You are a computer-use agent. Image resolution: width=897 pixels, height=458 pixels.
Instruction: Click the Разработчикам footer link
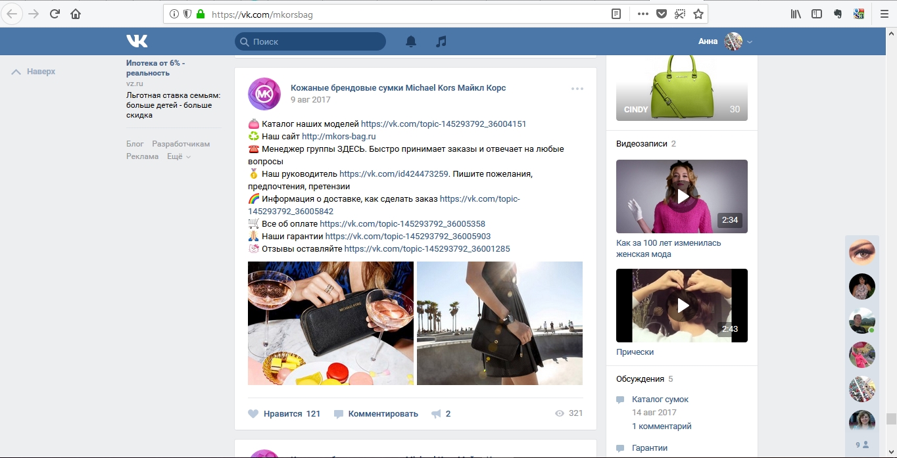[181, 143]
